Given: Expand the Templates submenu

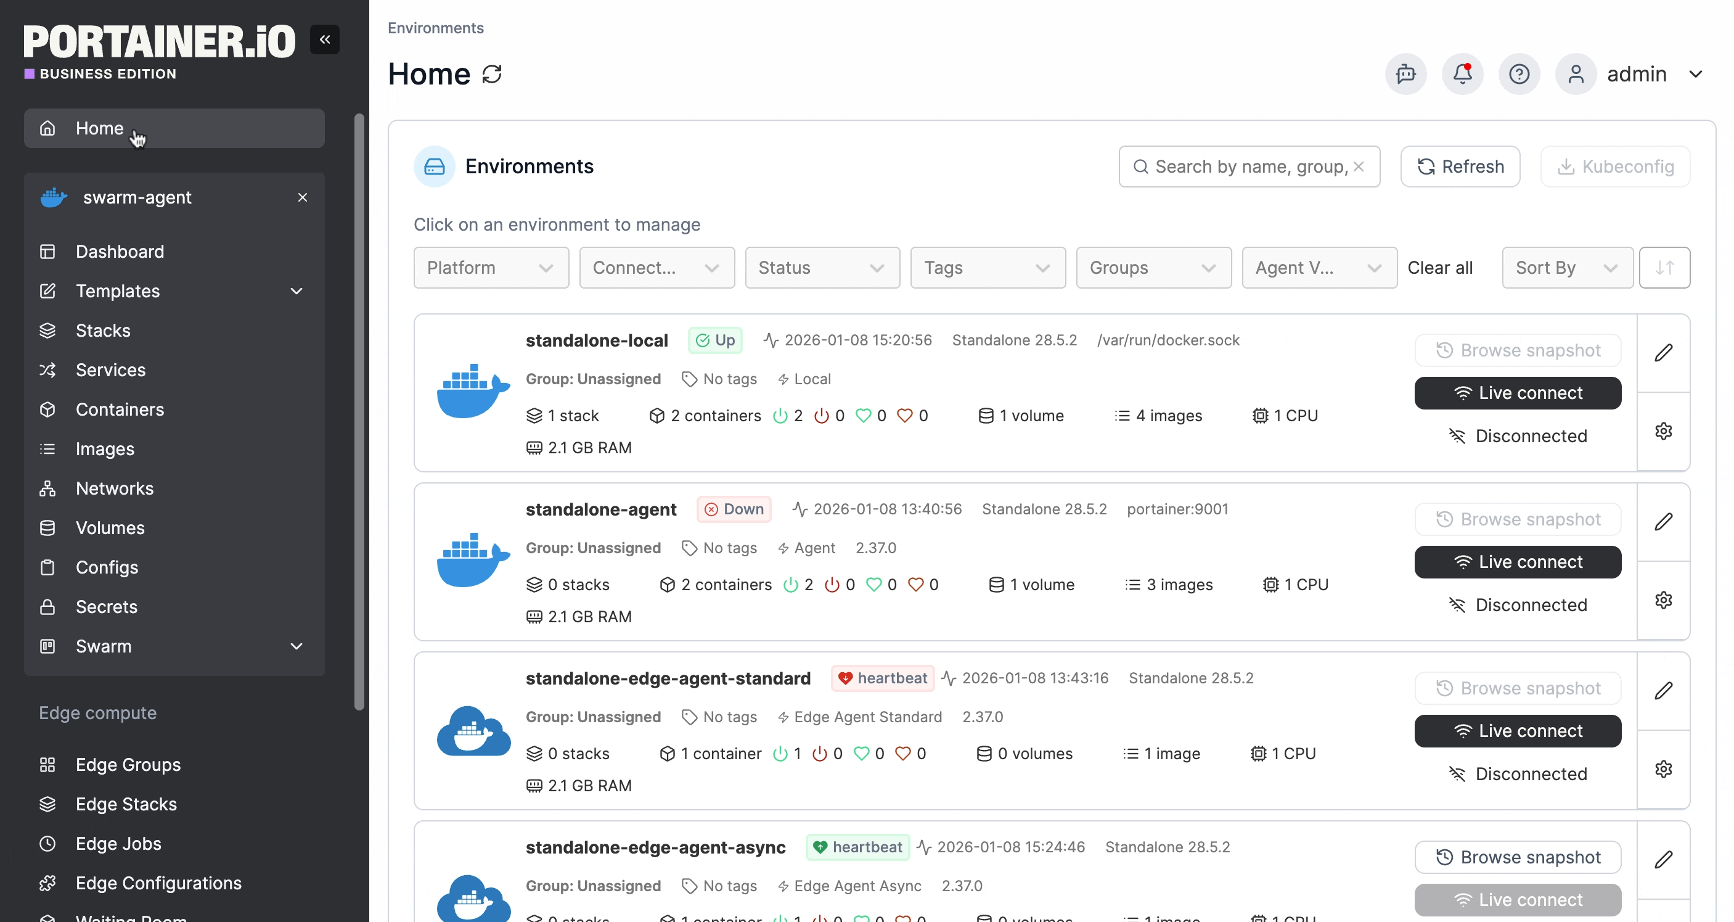Looking at the screenshot, I should coord(296,291).
